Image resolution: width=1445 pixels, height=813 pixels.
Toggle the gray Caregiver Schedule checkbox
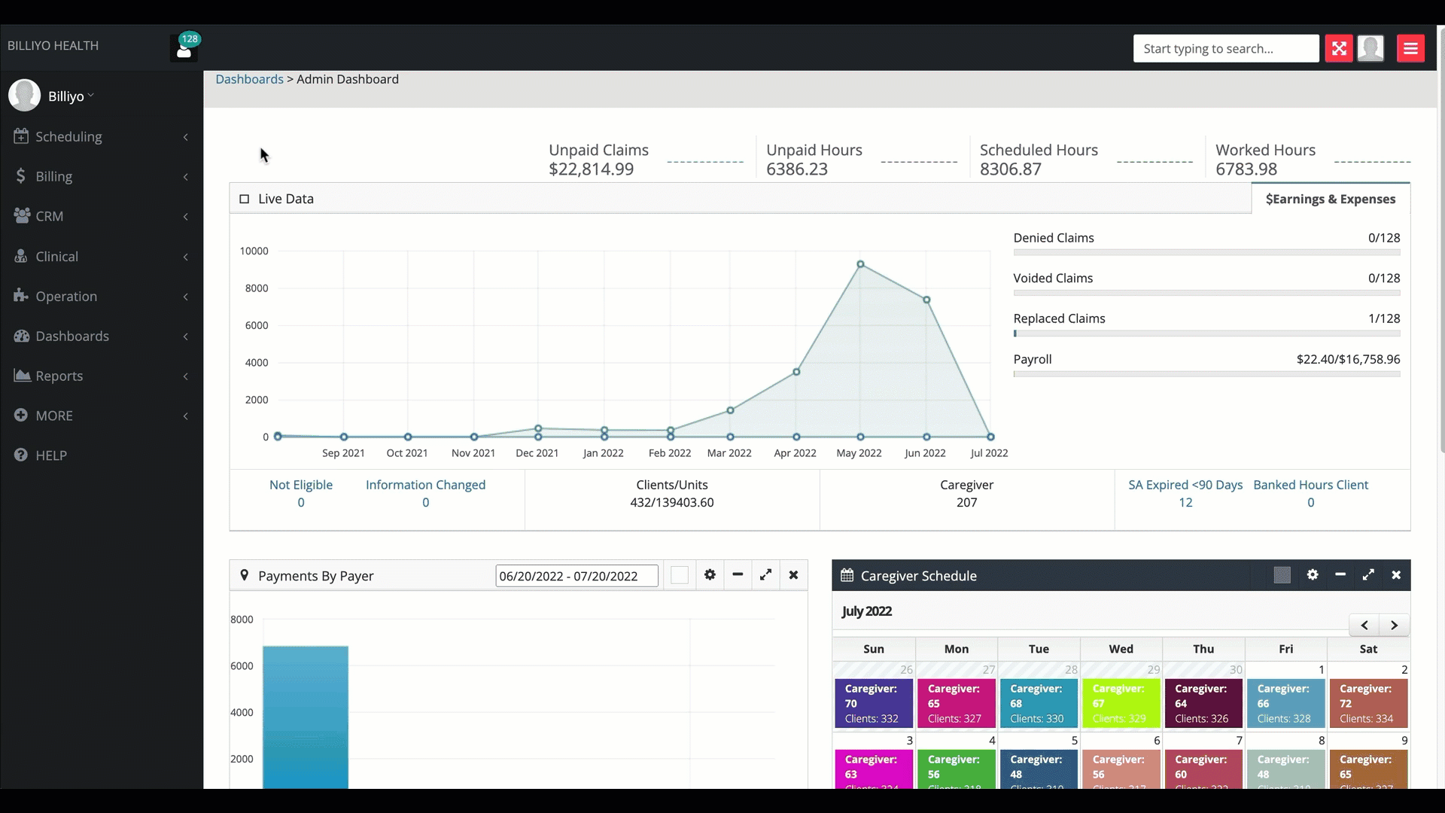coord(1282,576)
